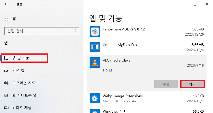Click the 2023/7/18 install date
The image size is (213, 113).
point(195,65)
